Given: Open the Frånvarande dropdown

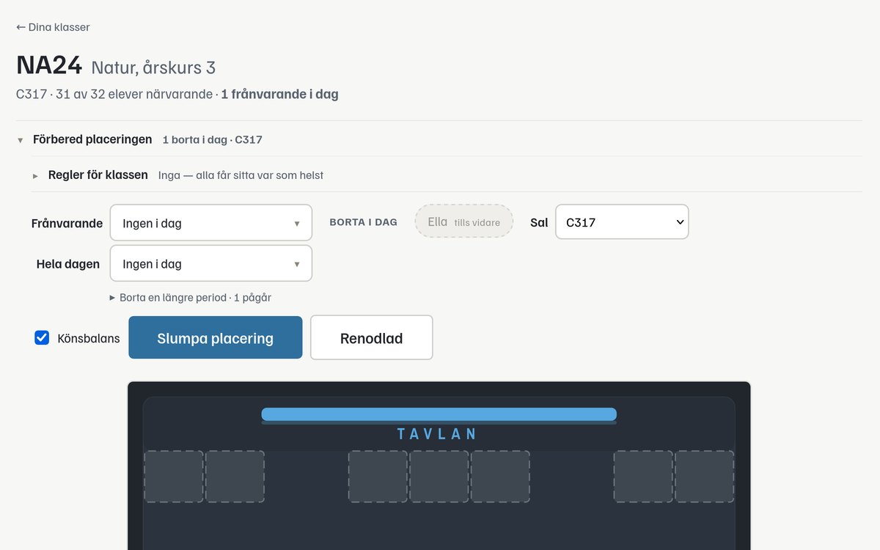Looking at the screenshot, I should coord(211,223).
